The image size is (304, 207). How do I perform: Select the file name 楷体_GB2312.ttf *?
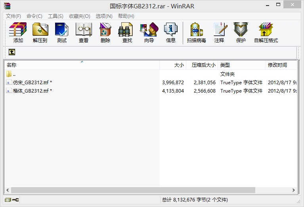[33, 91]
